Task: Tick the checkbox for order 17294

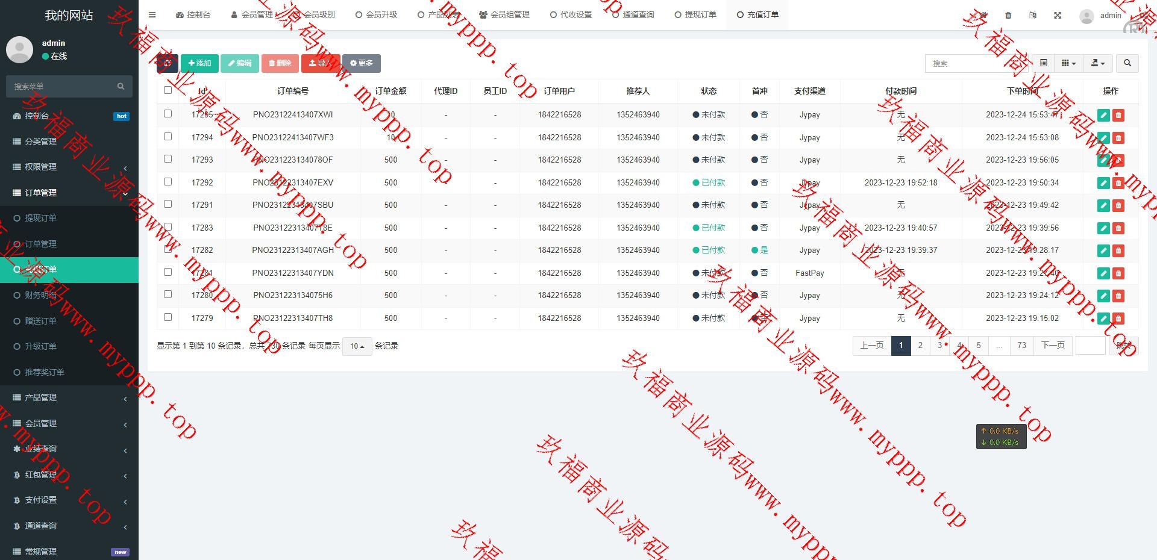Action: pos(168,137)
